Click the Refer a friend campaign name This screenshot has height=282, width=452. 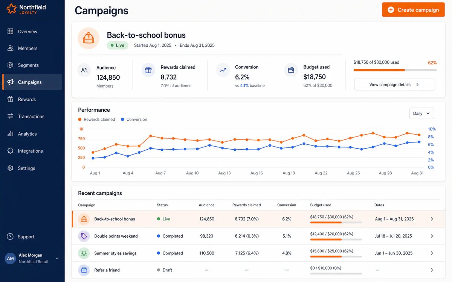pos(107,270)
